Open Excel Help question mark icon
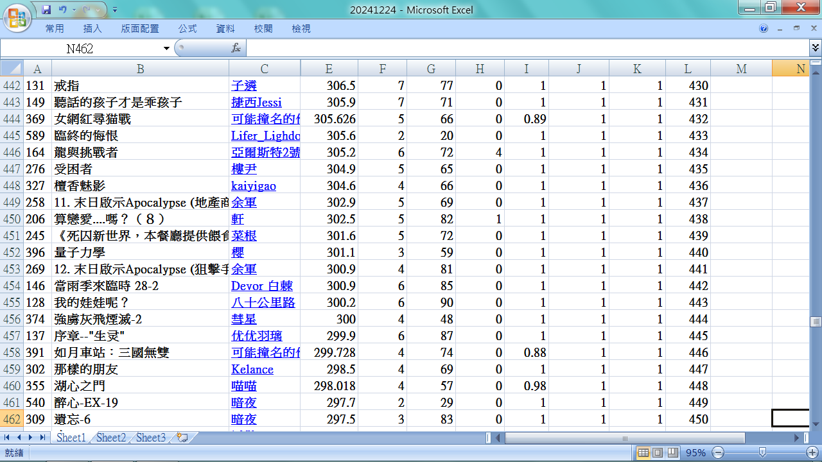The image size is (822, 462). click(x=764, y=28)
